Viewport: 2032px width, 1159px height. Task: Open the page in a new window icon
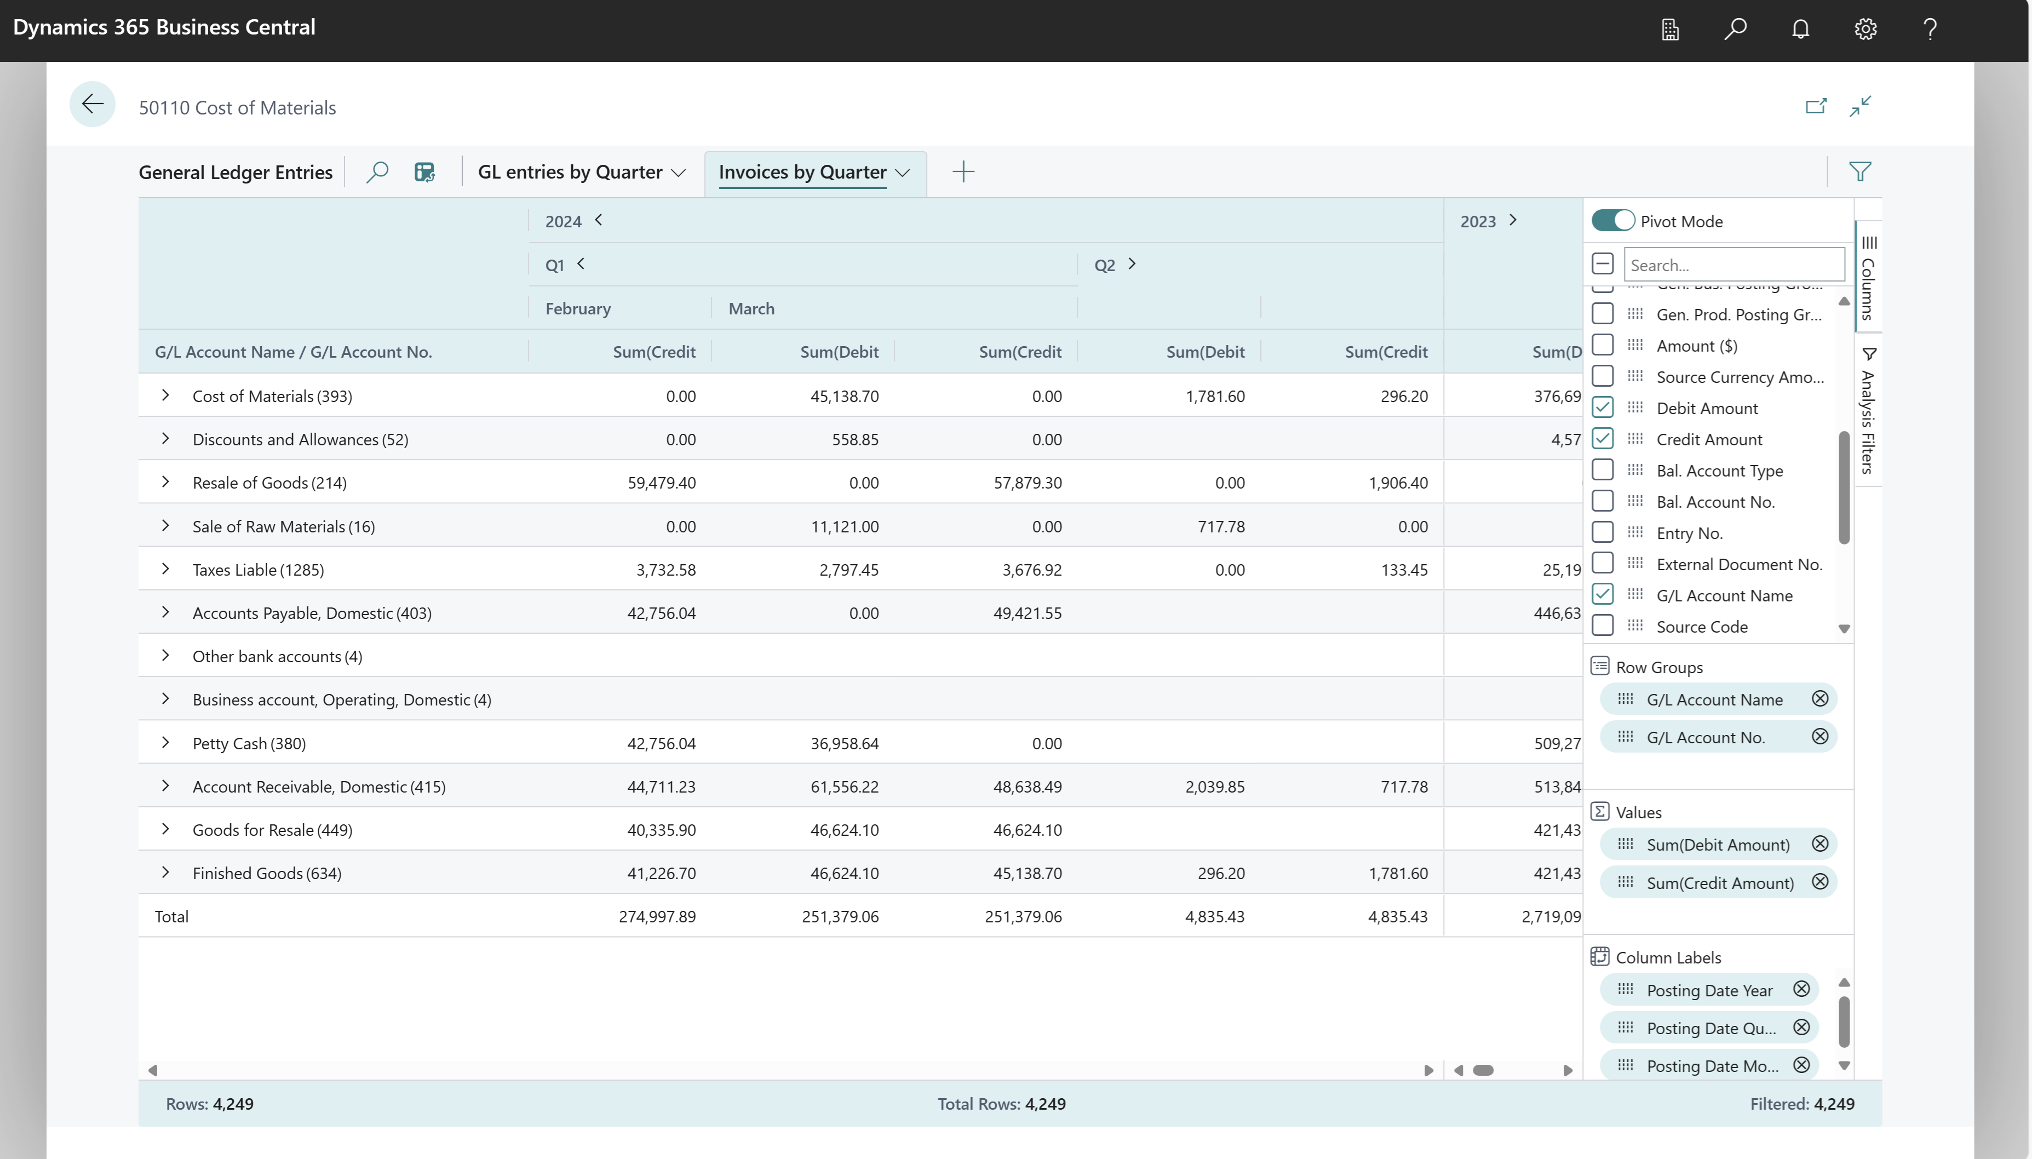(x=1816, y=106)
